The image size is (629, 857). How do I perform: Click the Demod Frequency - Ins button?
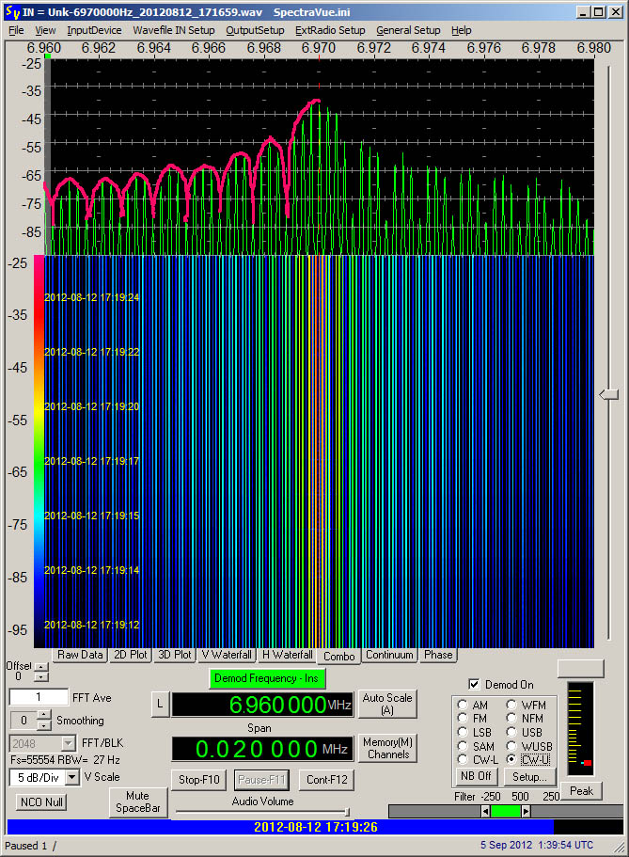coord(266,678)
